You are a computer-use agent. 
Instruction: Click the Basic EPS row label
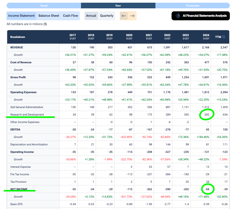click(x=16, y=204)
